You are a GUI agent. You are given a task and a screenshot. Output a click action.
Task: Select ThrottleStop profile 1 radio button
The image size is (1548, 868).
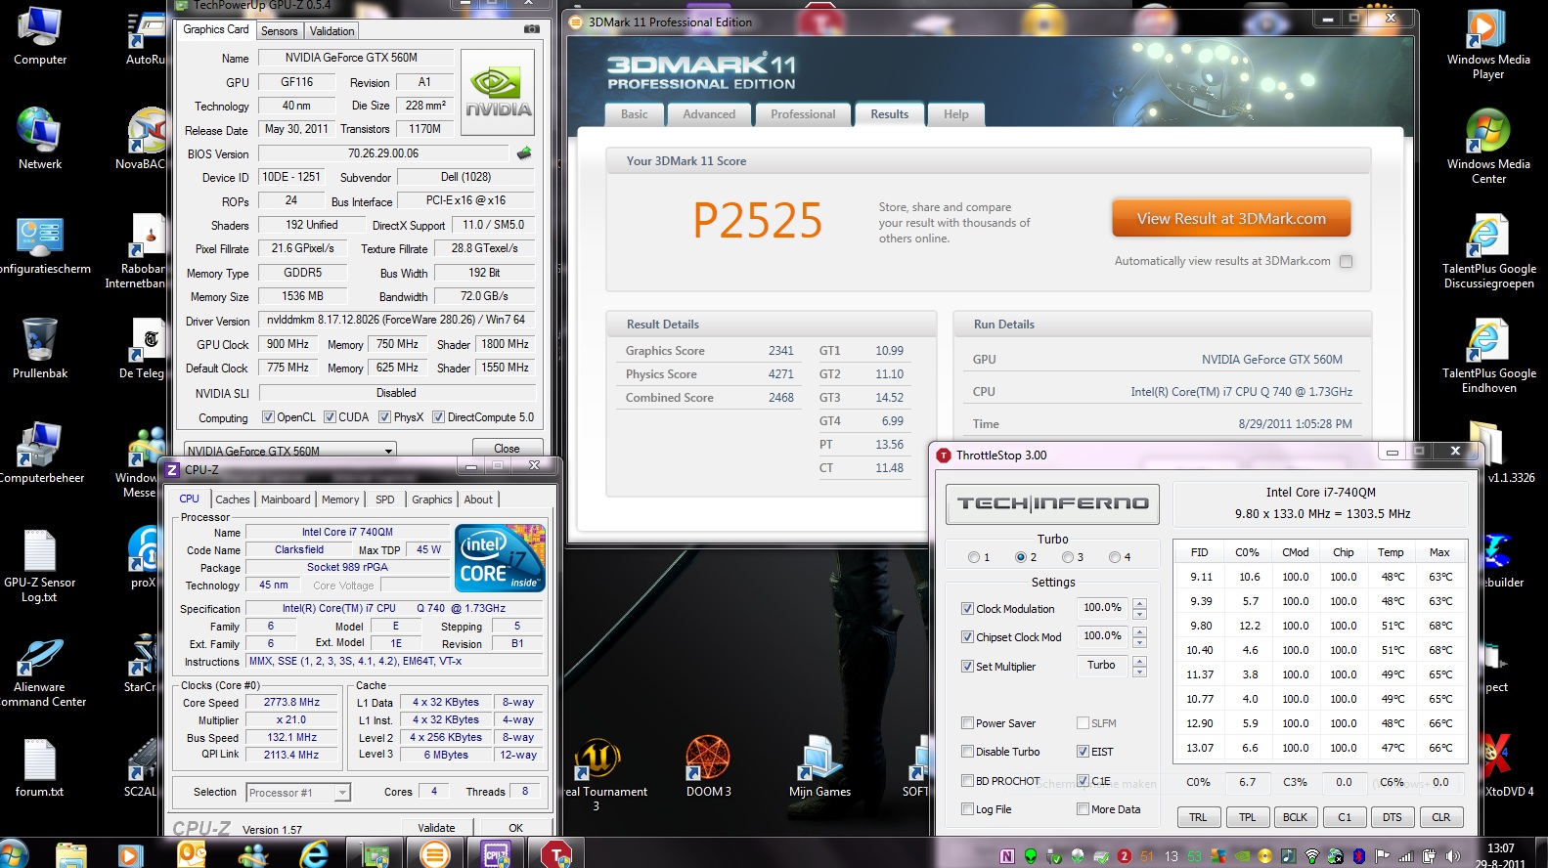point(974,557)
